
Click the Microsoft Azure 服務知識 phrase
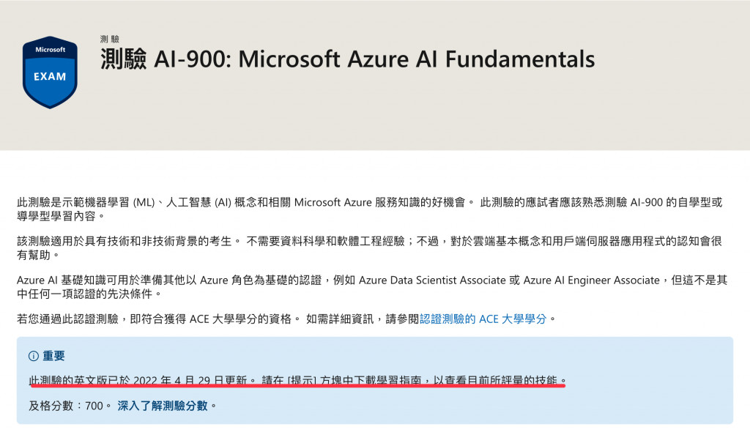click(357, 203)
